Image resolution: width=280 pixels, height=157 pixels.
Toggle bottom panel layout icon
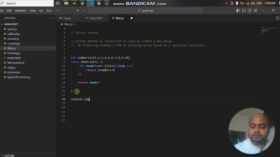coord(244,10)
